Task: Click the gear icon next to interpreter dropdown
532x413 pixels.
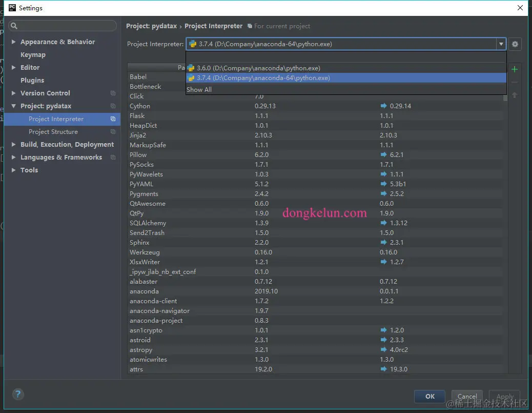Action: [x=515, y=44]
